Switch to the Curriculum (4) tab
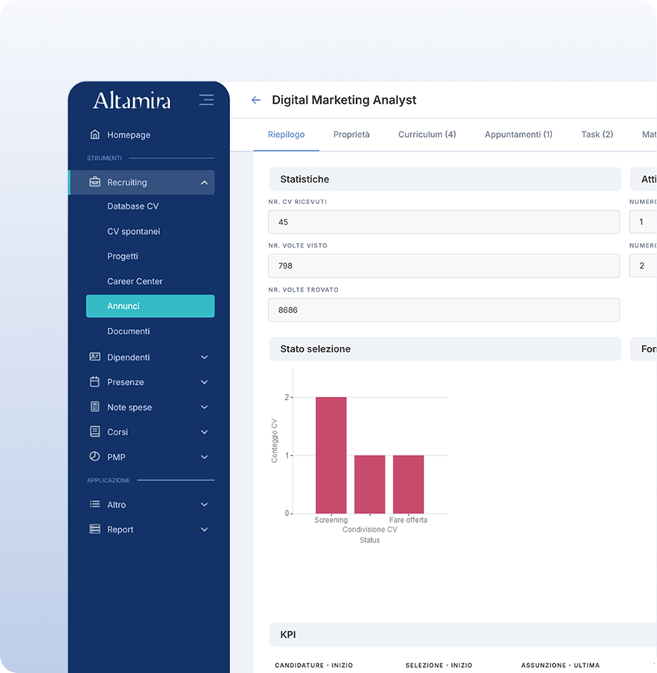Screen dimensions: 657x673 coord(427,135)
